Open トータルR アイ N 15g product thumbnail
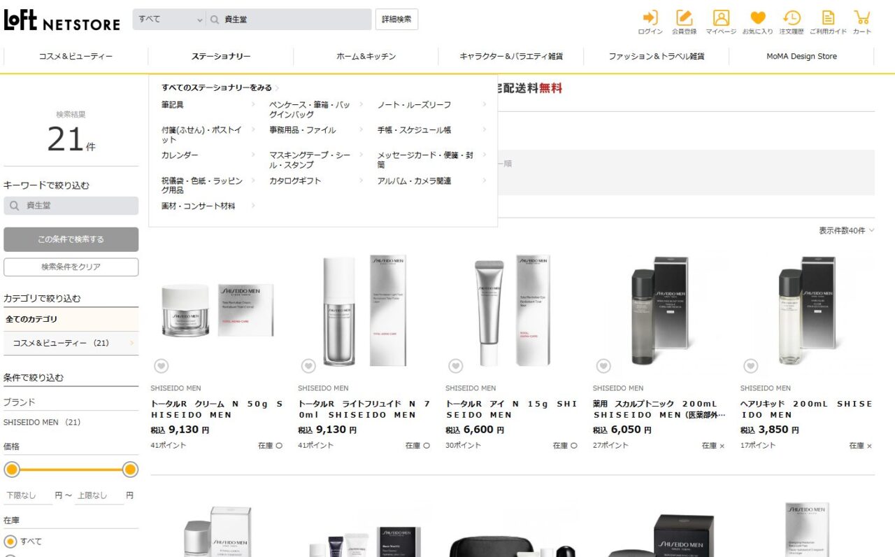 coord(512,310)
